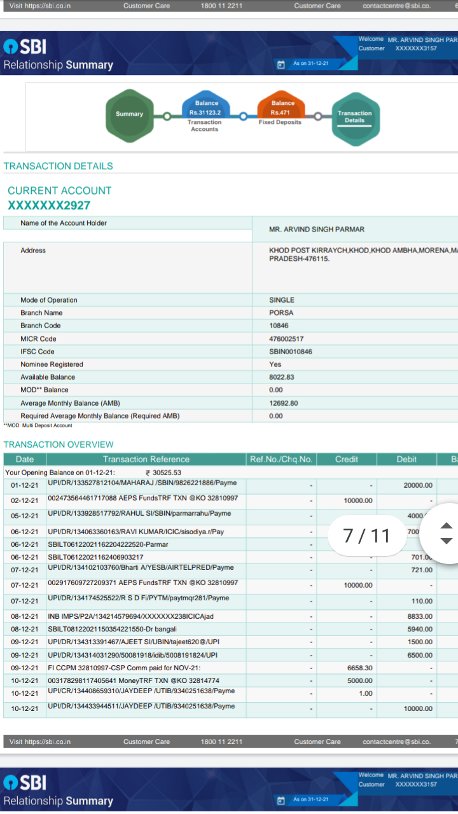
Task: Select the Nominee Registered value Yes
Action: (x=275, y=364)
